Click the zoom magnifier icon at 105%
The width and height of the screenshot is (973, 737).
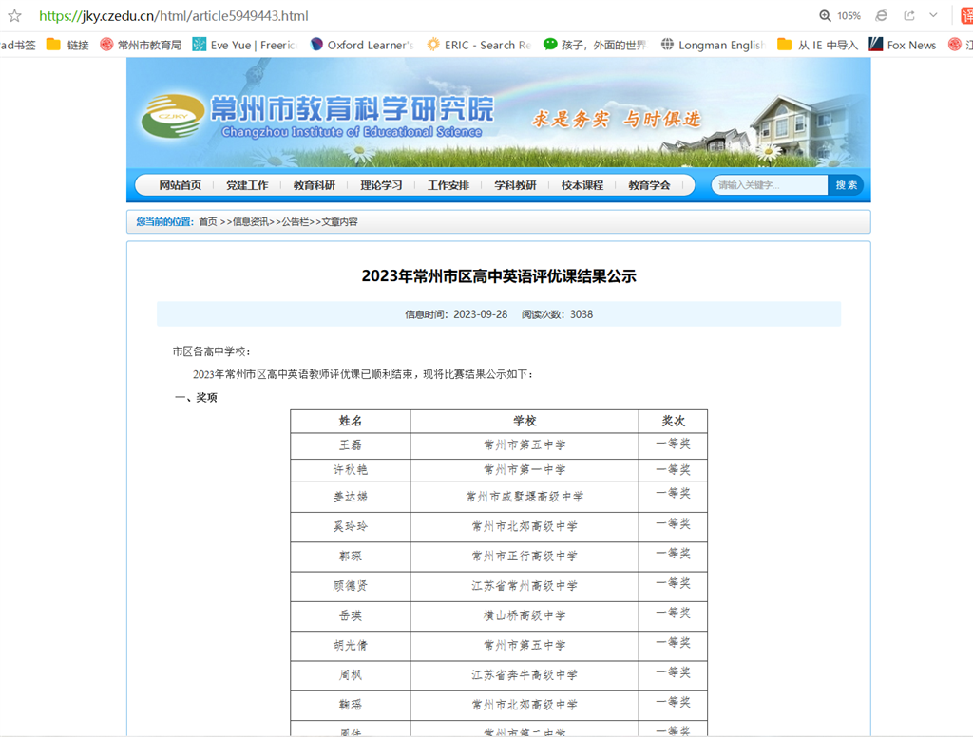click(825, 15)
